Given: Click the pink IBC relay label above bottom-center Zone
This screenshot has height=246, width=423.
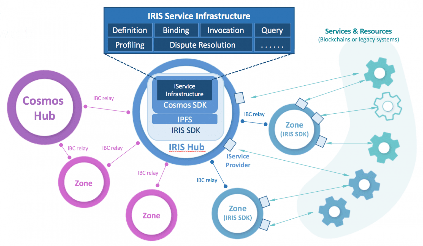Looking at the screenshot, I should click(x=148, y=173).
